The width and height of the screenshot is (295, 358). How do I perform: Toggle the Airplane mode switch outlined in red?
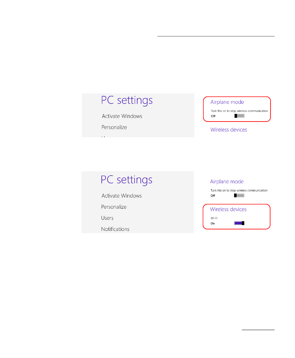pyautogui.click(x=239, y=116)
